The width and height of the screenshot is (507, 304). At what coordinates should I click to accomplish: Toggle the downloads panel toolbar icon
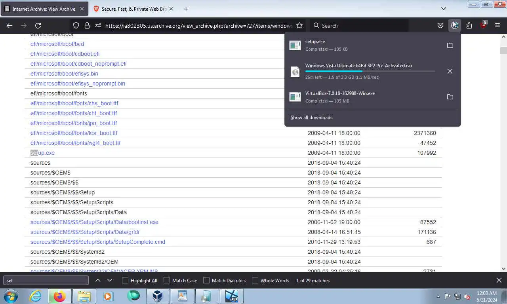455,26
